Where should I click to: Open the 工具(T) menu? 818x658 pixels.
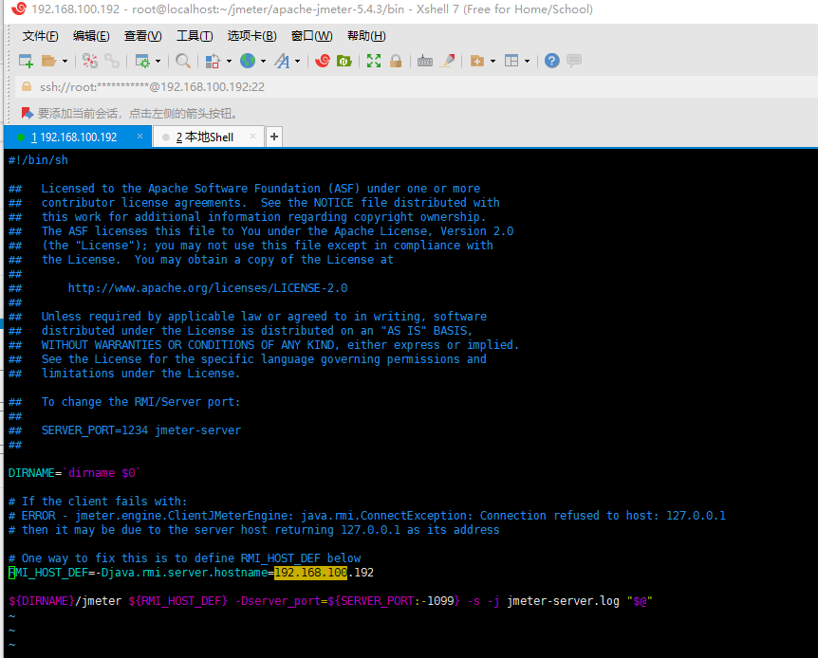point(195,36)
